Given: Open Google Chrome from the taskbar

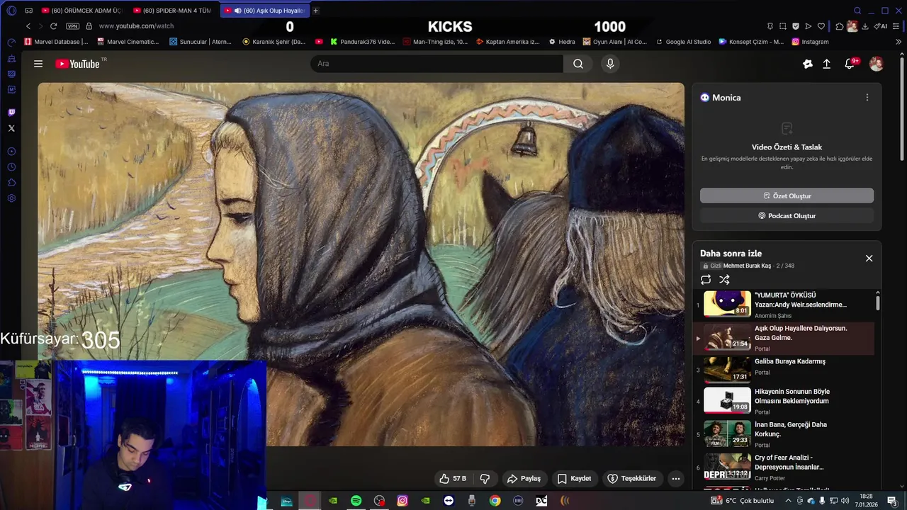Looking at the screenshot, I should (495, 501).
